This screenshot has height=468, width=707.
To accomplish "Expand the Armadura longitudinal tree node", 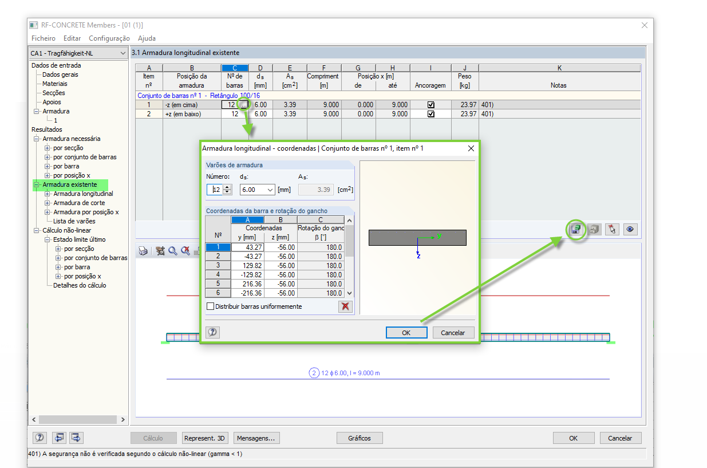I will pyautogui.click(x=48, y=194).
